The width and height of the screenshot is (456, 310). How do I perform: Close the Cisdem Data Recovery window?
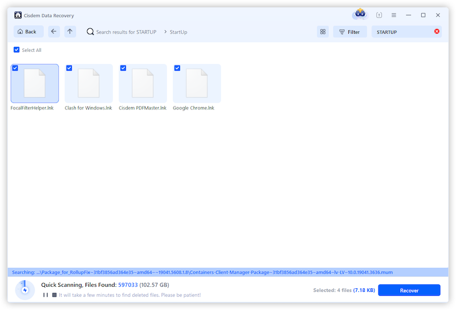click(x=438, y=15)
